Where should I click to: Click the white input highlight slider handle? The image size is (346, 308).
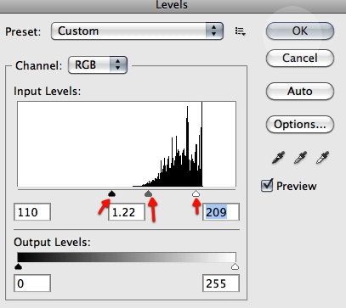pos(196,193)
